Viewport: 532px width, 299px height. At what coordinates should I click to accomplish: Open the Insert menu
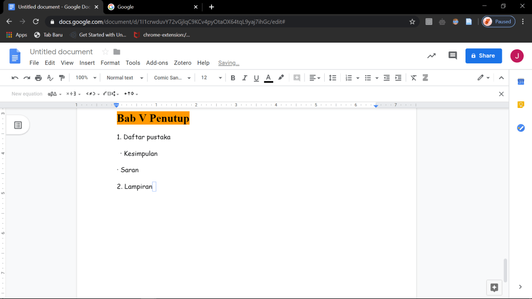tap(87, 63)
